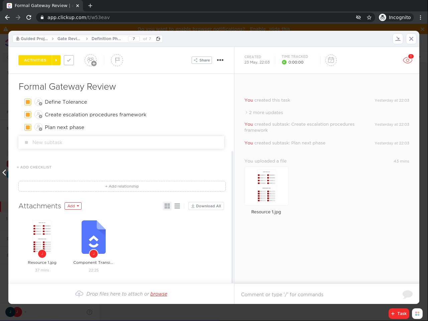Image resolution: width=428 pixels, height=321 pixels.
Task: Click + ADD CHECKLIST
Action: coord(34,167)
